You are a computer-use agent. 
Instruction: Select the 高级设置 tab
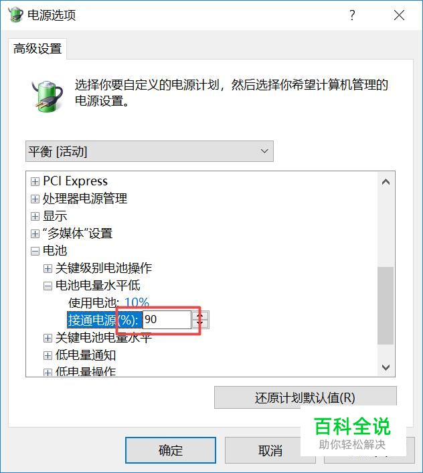click(37, 49)
